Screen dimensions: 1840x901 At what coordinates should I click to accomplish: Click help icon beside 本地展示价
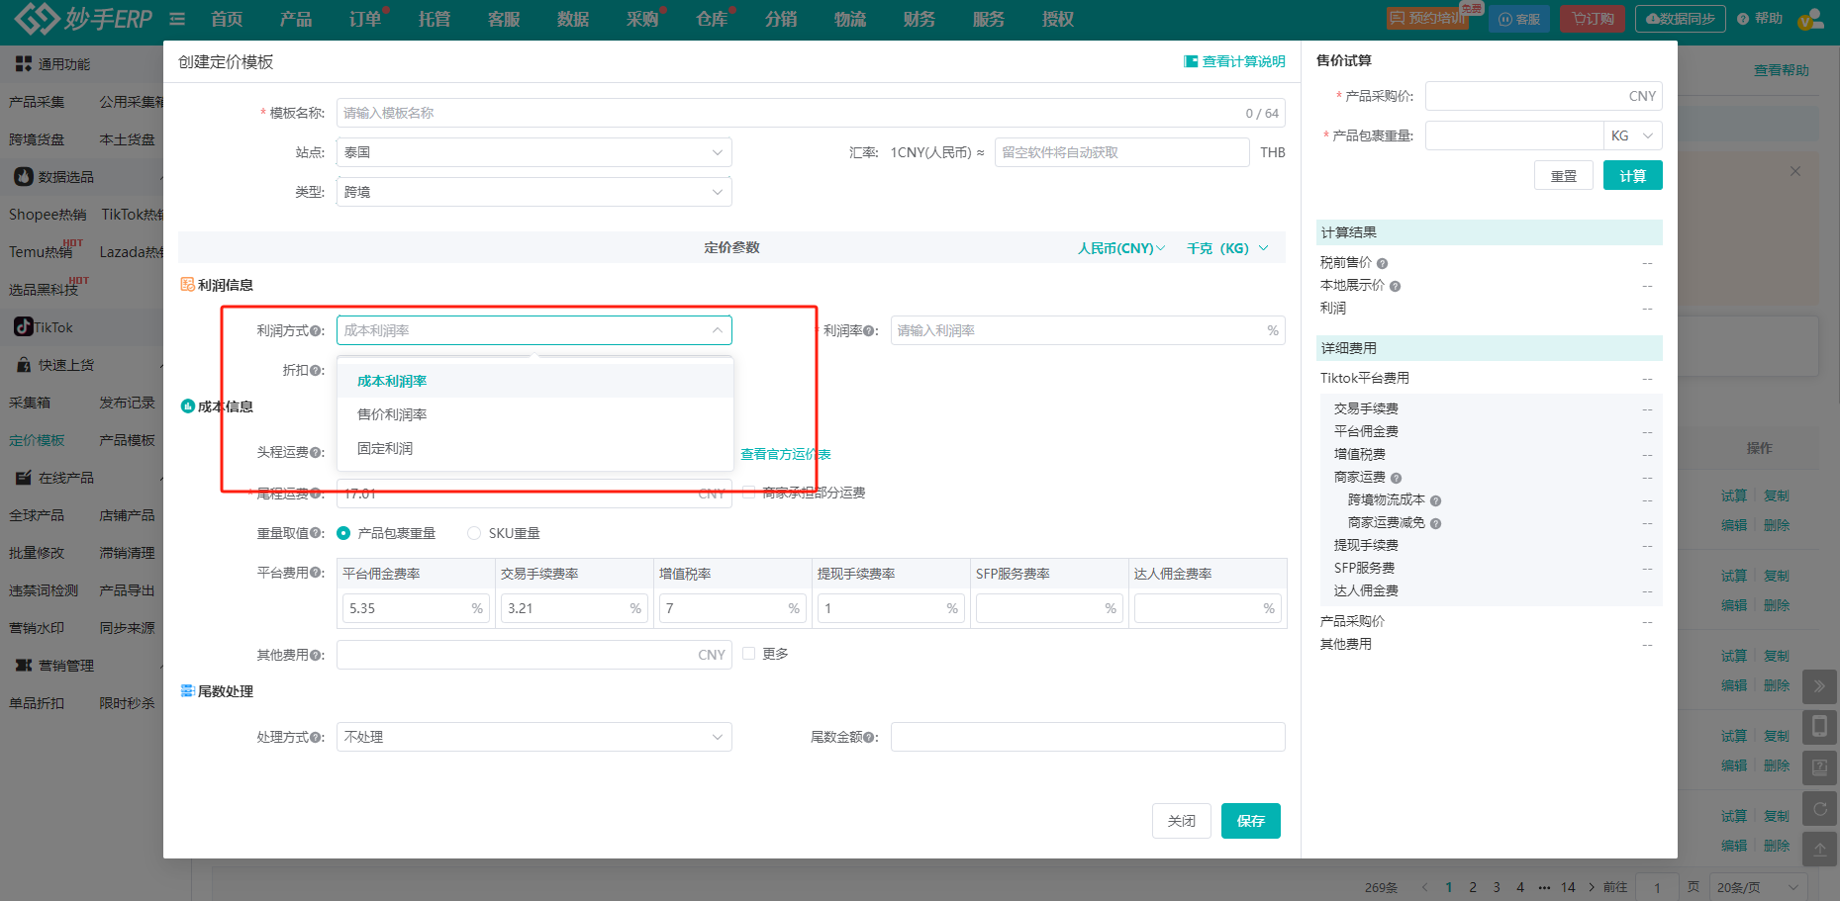[1395, 286]
